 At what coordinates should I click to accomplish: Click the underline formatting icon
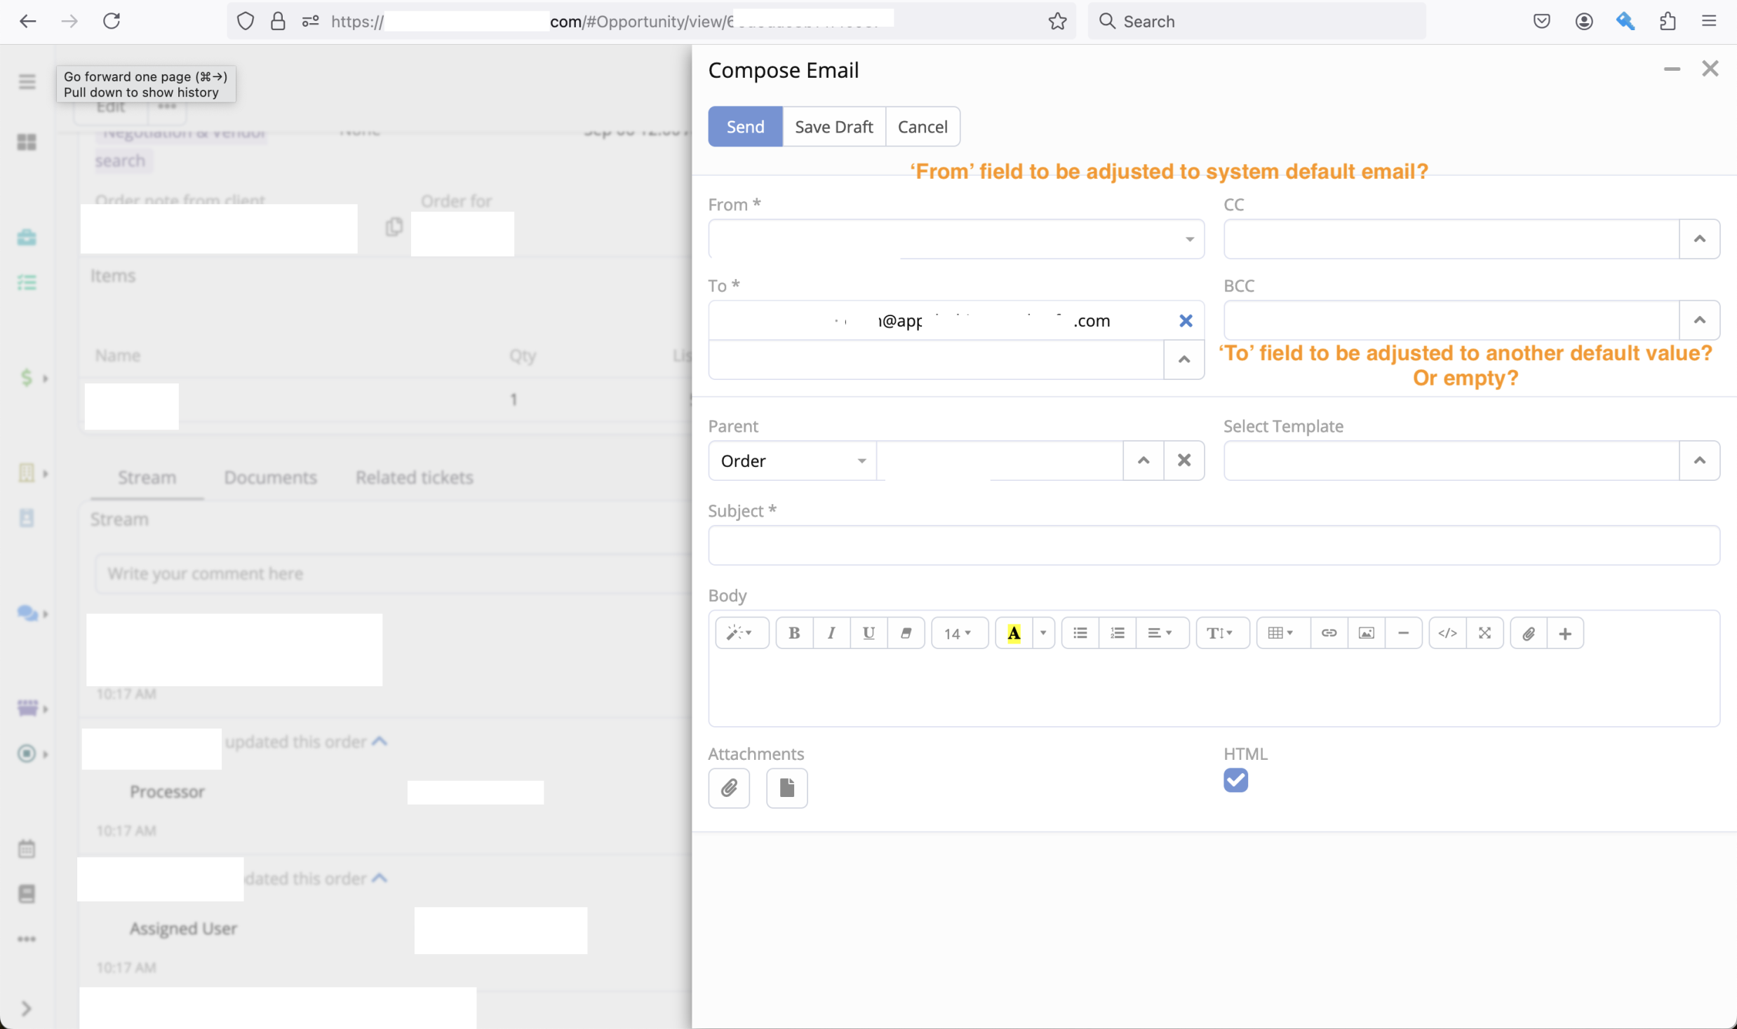[868, 633]
